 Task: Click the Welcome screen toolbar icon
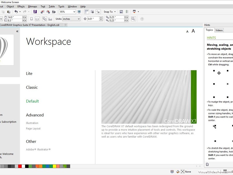121,12
